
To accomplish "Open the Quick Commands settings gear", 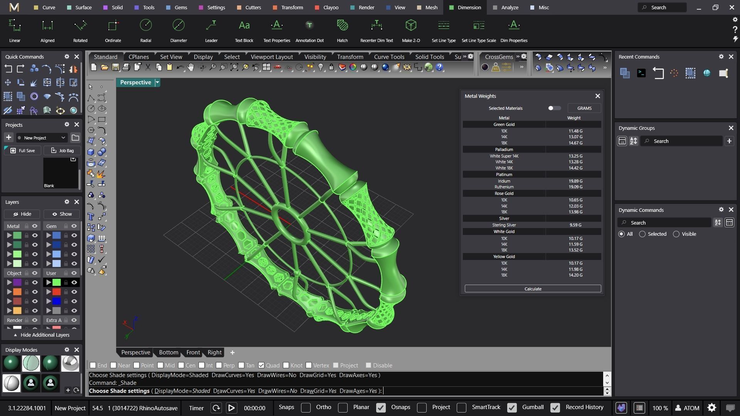I will coord(67,57).
